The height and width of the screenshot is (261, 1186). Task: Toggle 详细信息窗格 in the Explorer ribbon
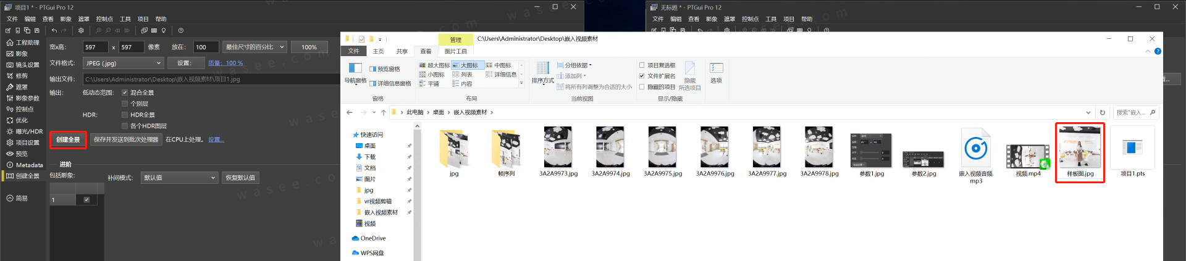point(390,83)
